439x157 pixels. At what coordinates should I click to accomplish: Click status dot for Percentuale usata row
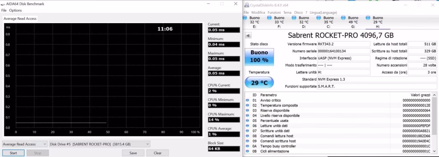(x=247, y=121)
